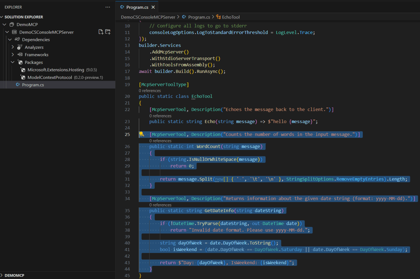Click the New Folder icon beside DemoCSConsoleMCPServer

point(108,32)
